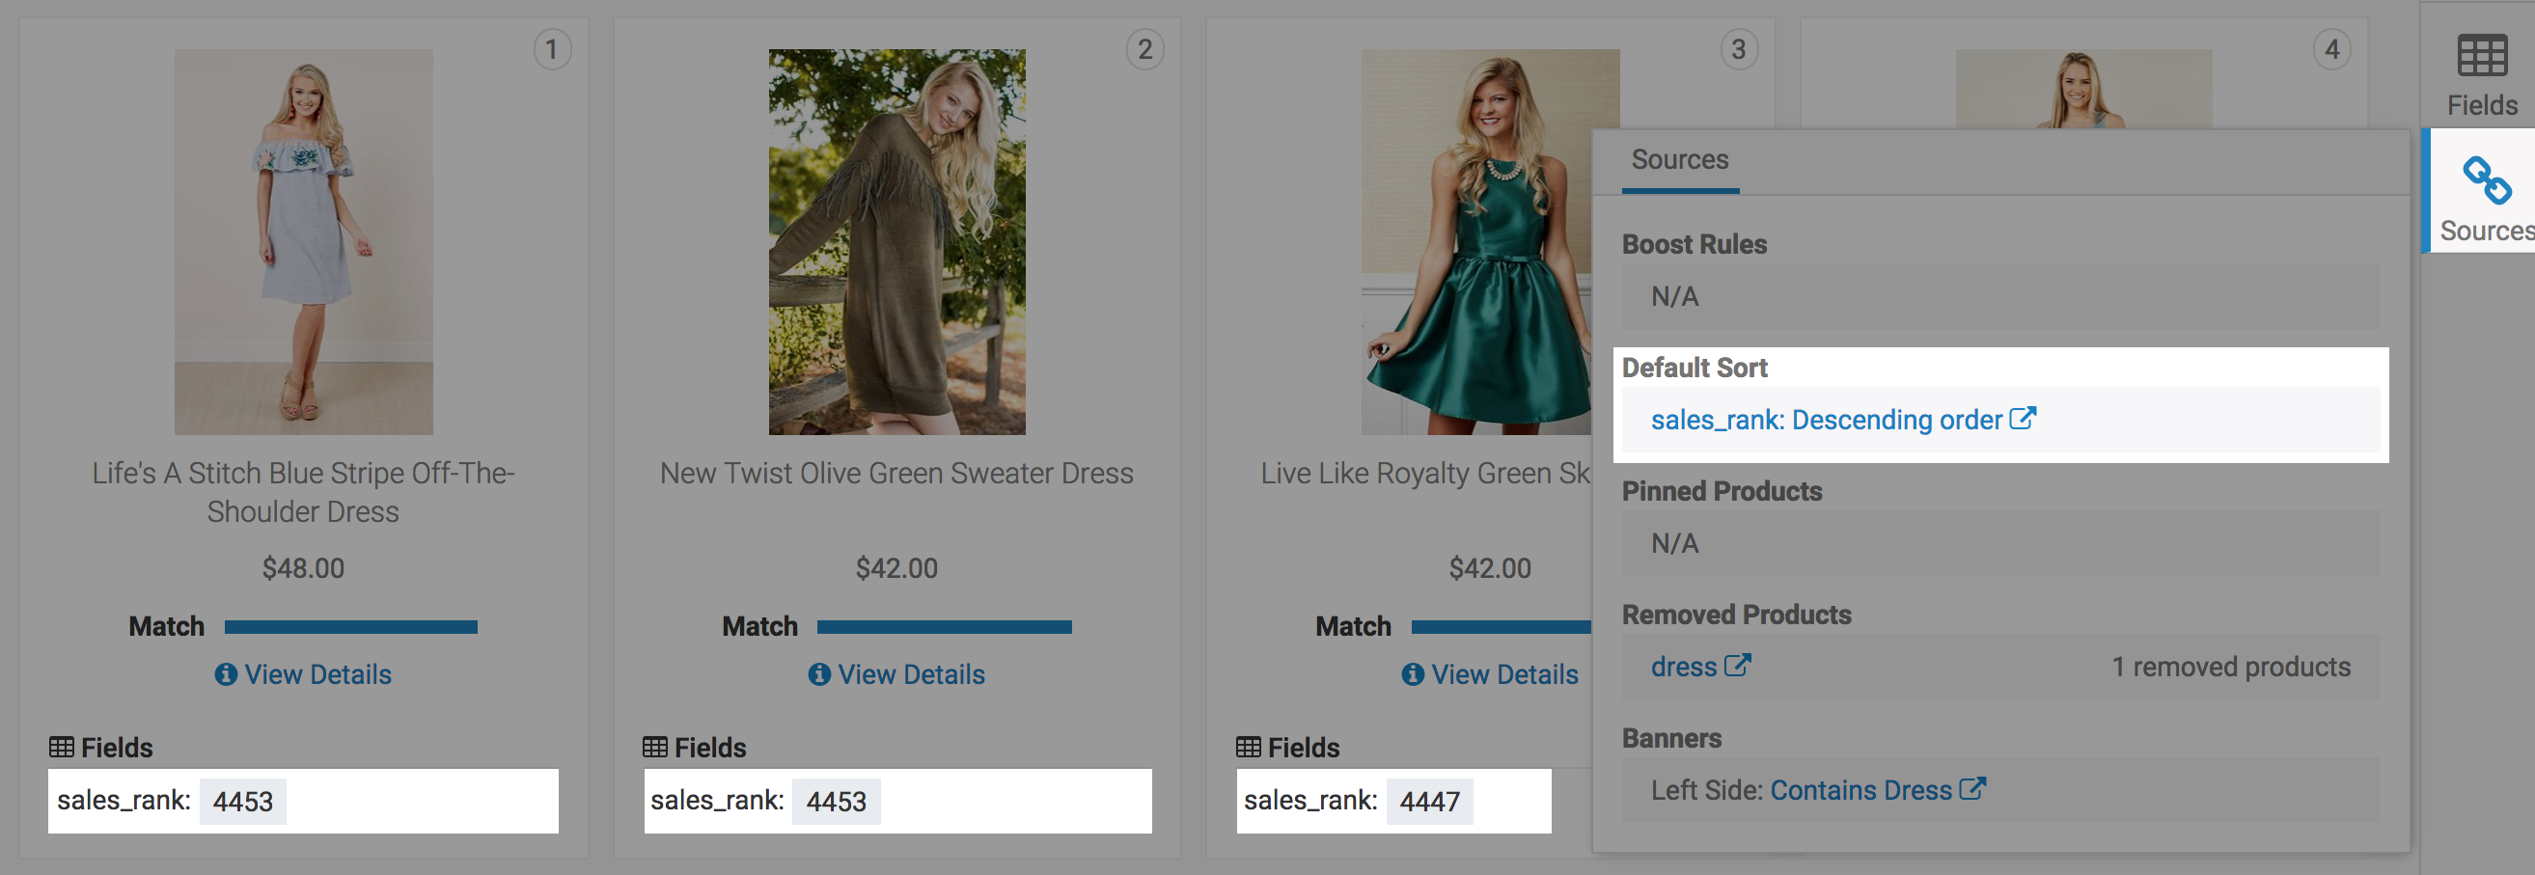Click external-link icon beside removed 'dress'

[1738, 666]
